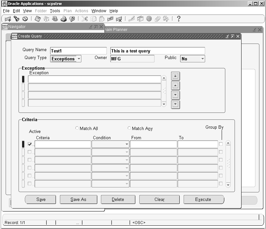Check Active checkbox in third criteria row
Screen dimensions: 266x229
(29, 160)
